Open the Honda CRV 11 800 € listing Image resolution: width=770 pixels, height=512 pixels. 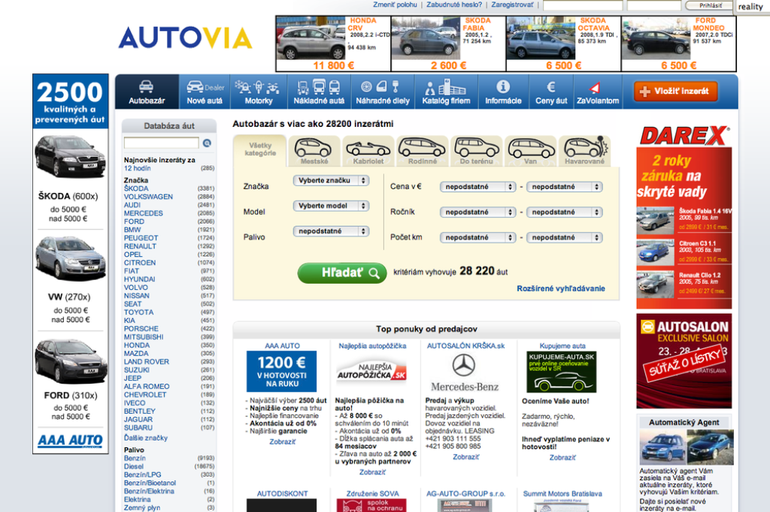pyautogui.click(x=333, y=44)
